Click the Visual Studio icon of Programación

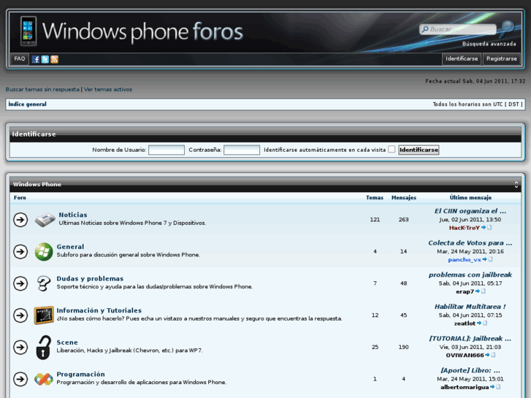44,379
